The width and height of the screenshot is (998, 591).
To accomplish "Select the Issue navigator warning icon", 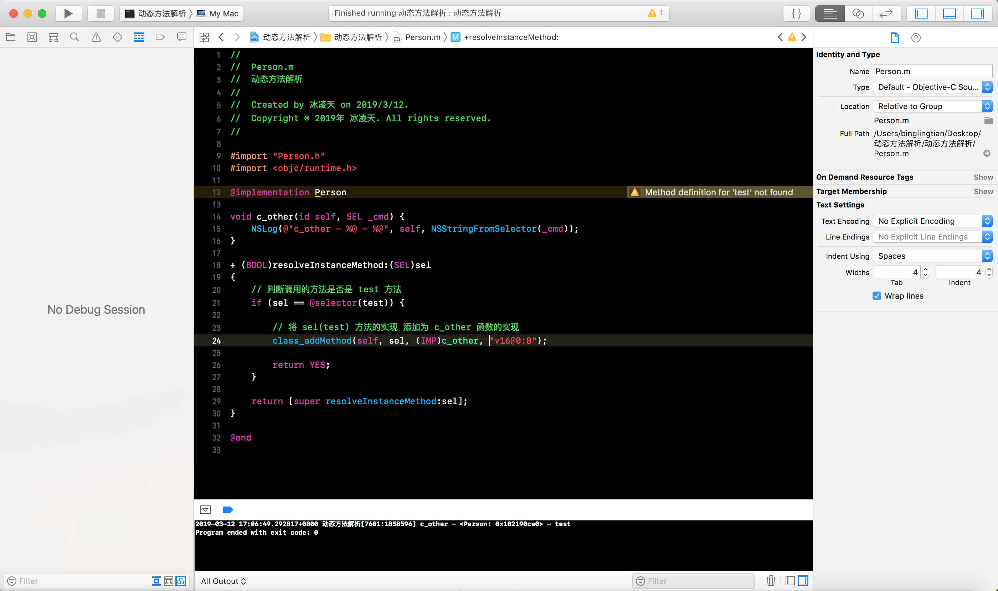I will [96, 37].
